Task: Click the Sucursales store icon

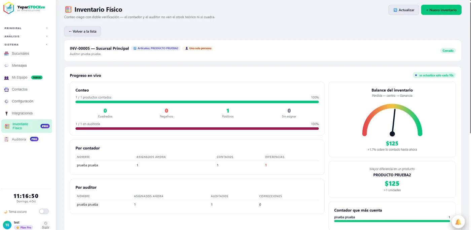Action: coord(6,54)
